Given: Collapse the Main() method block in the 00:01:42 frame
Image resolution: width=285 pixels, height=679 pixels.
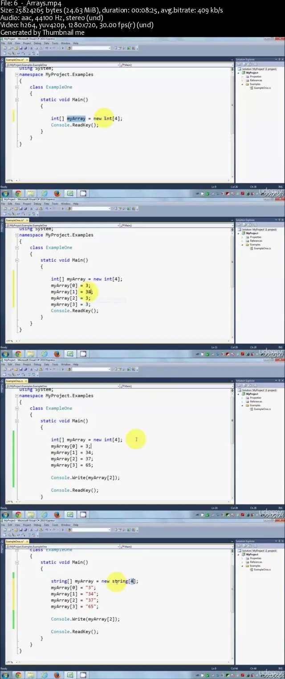Looking at the screenshot, I should tap(16, 99).
